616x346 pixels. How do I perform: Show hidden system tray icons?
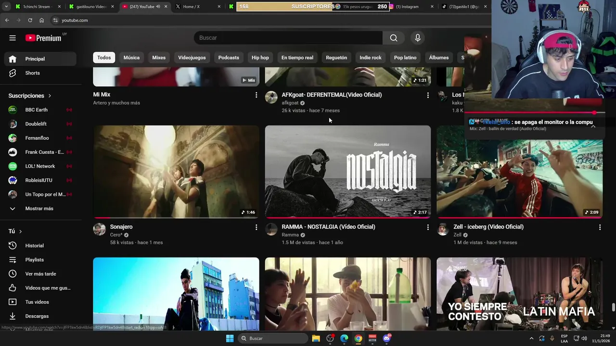point(531,338)
